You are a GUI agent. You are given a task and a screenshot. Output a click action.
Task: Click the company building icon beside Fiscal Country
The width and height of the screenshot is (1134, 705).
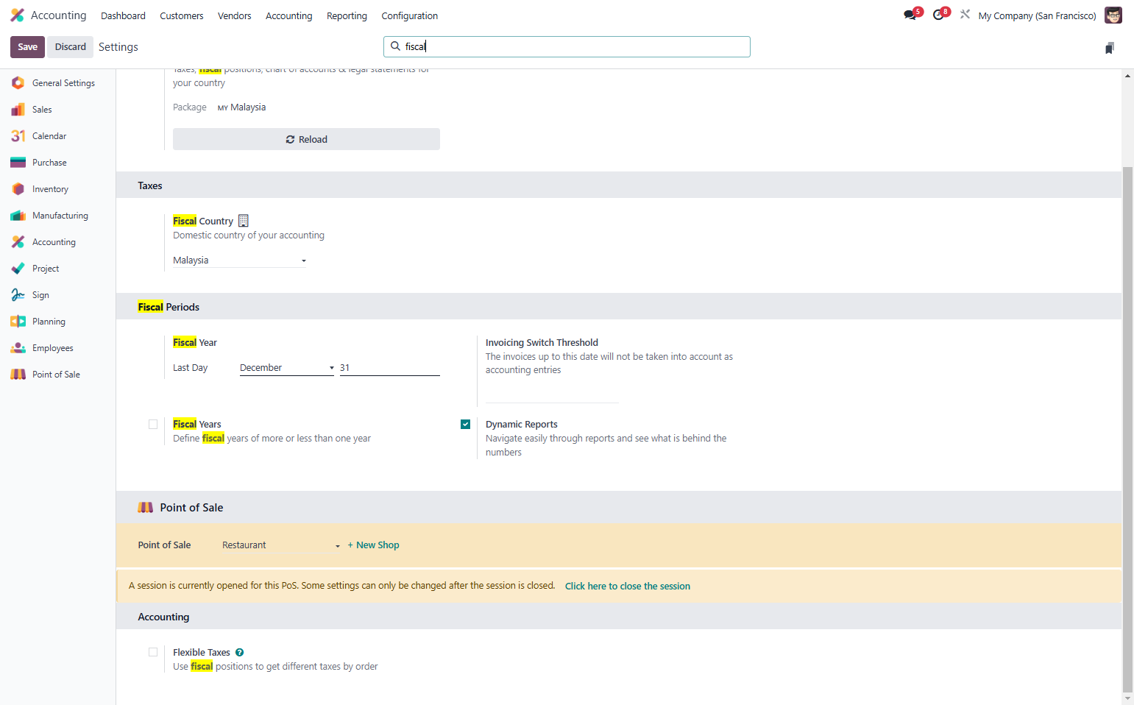point(244,220)
